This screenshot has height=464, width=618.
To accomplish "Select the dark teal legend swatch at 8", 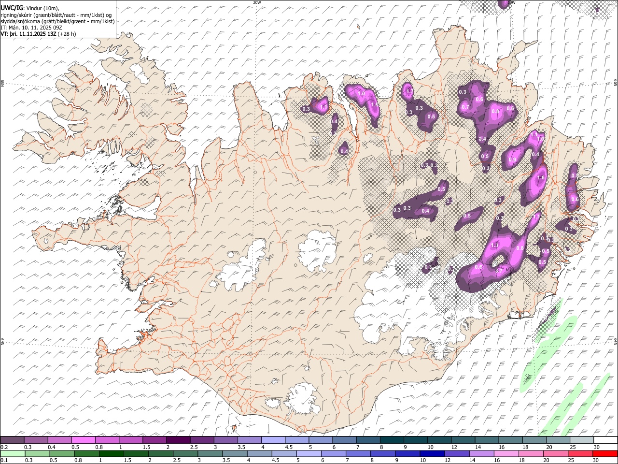I will (x=392, y=440).
